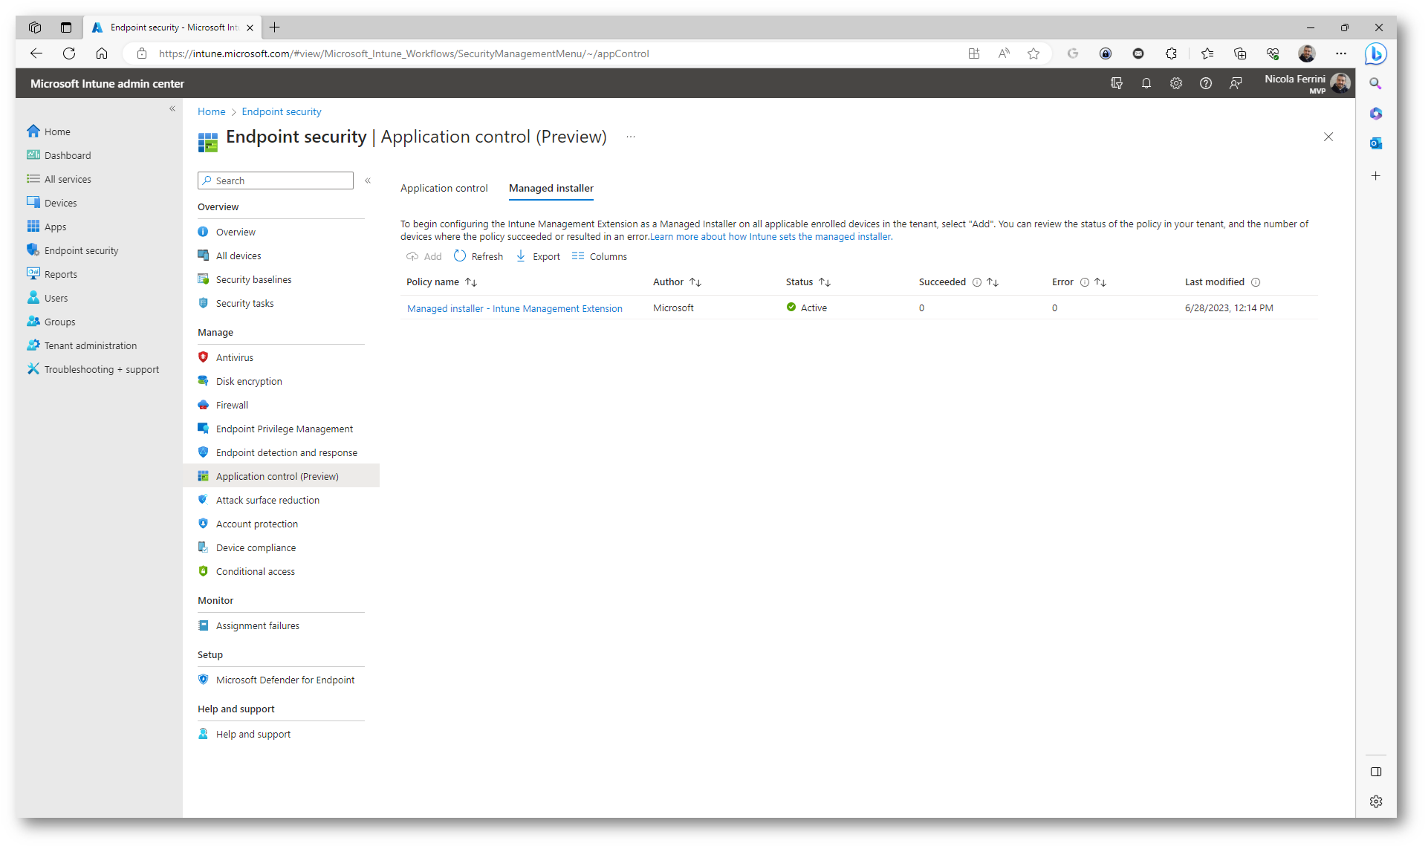Open Attack surface reduction
Image resolution: width=1428 pixels, height=849 pixels.
[267, 500]
